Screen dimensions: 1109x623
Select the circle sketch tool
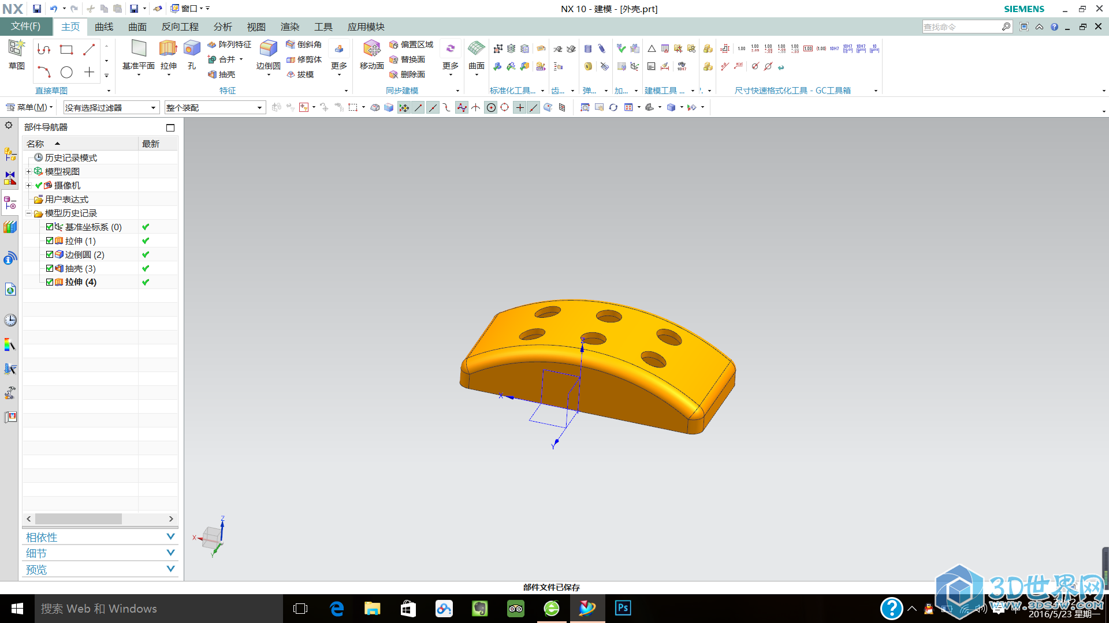pyautogui.click(x=66, y=72)
